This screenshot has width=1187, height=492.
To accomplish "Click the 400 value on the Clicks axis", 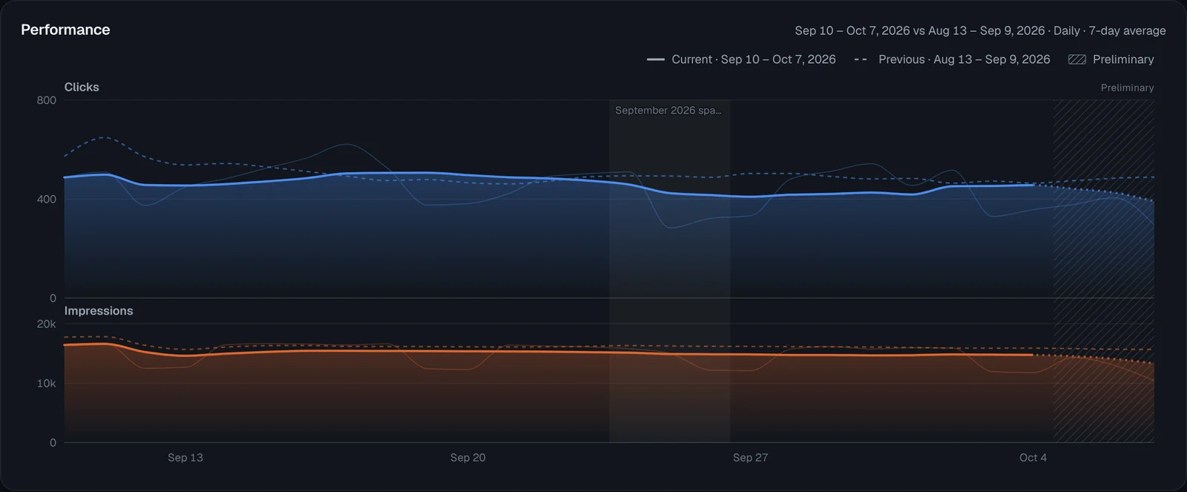I will pyautogui.click(x=46, y=199).
